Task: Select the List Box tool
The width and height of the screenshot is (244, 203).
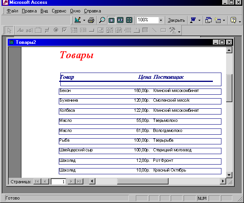Action: point(83,30)
